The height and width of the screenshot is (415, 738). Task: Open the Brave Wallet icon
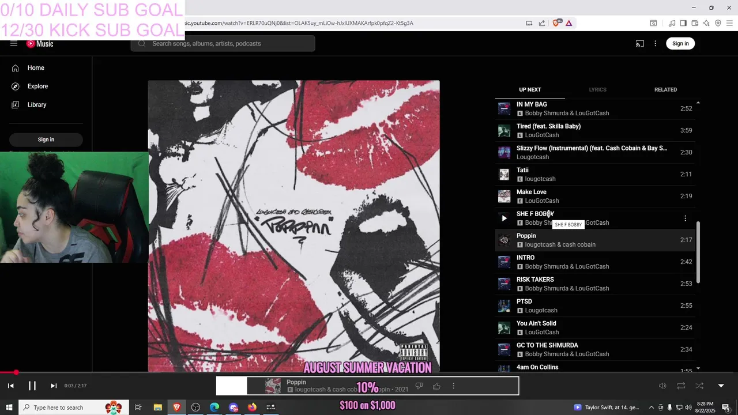695,23
